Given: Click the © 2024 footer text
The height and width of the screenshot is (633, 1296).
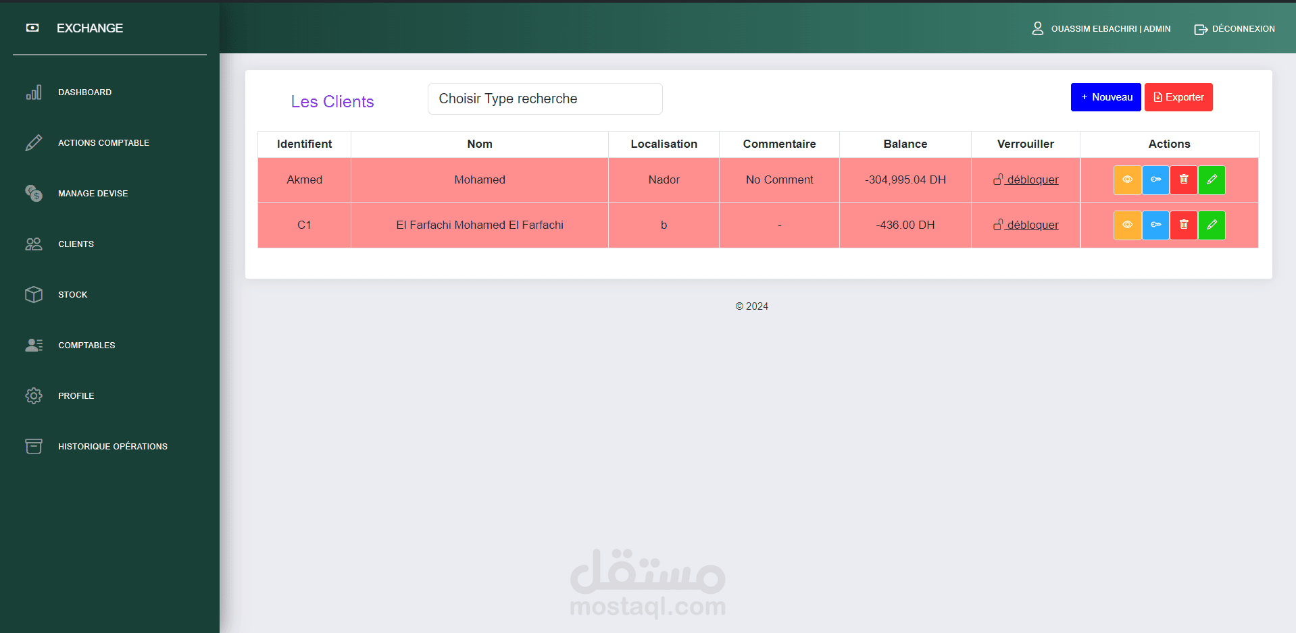Looking at the screenshot, I should (751, 306).
